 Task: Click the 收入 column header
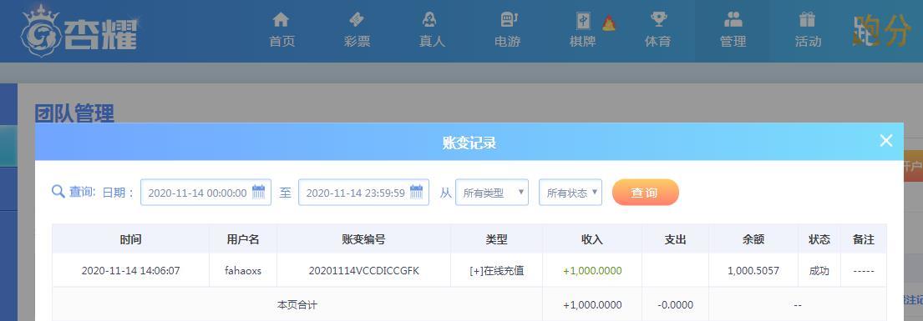click(x=592, y=239)
